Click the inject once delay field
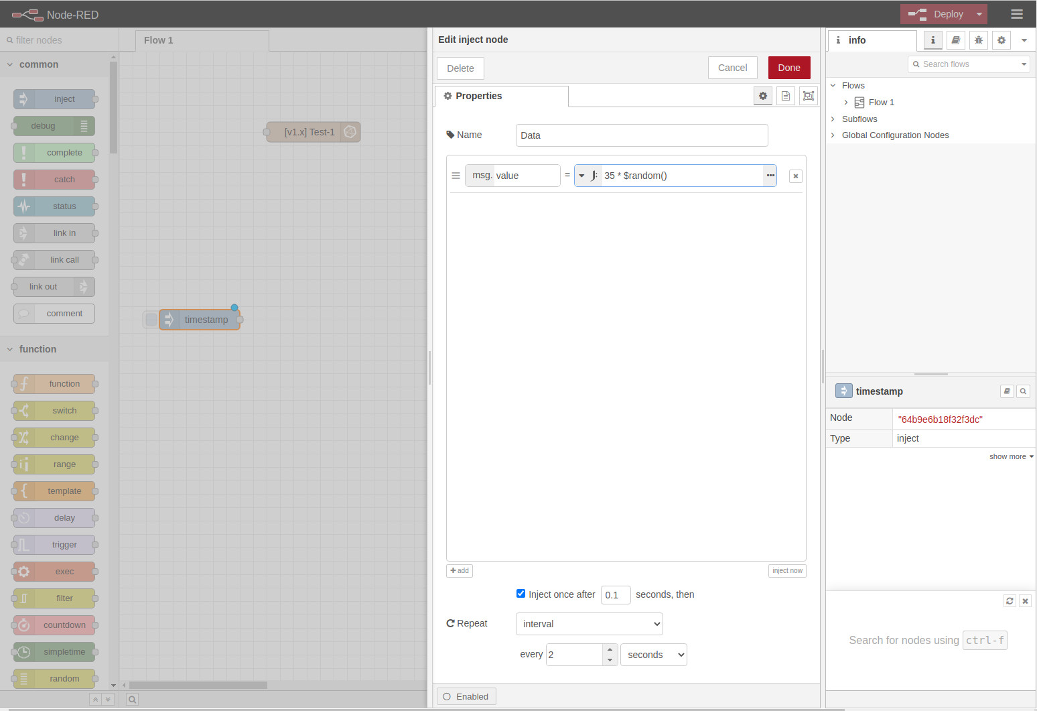This screenshot has width=1037, height=711. pos(616,595)
